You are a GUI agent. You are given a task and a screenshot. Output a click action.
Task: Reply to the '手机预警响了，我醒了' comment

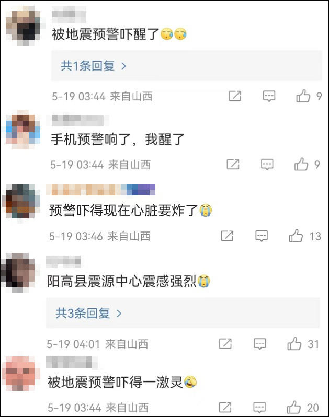267,165
